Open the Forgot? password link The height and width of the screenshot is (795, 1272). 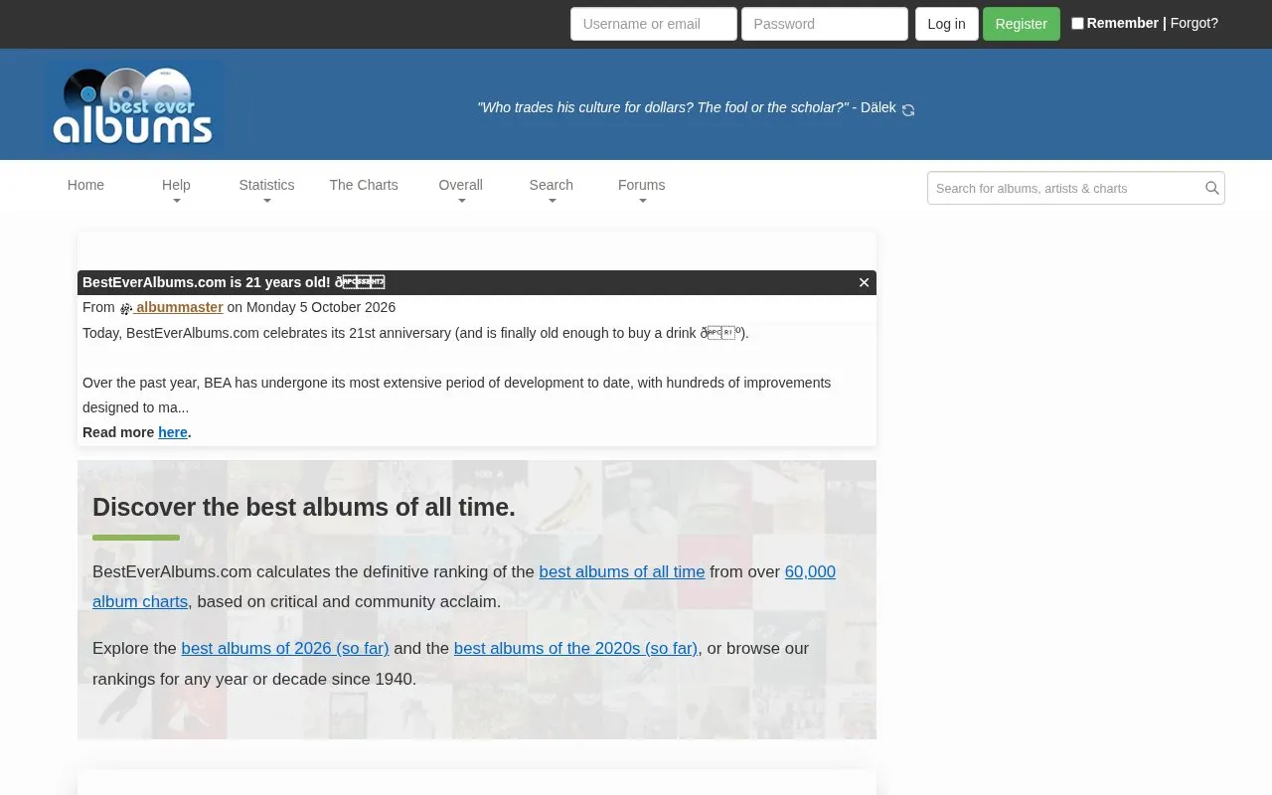click(1194, 23)
